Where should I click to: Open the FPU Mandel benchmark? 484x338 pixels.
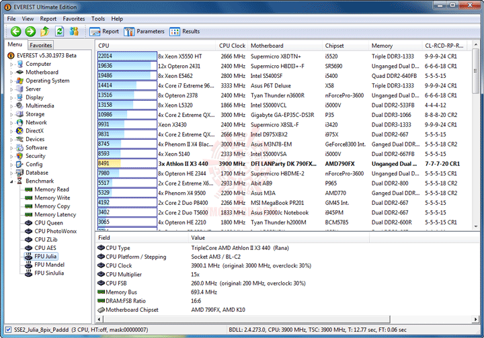tap(49, 265)
